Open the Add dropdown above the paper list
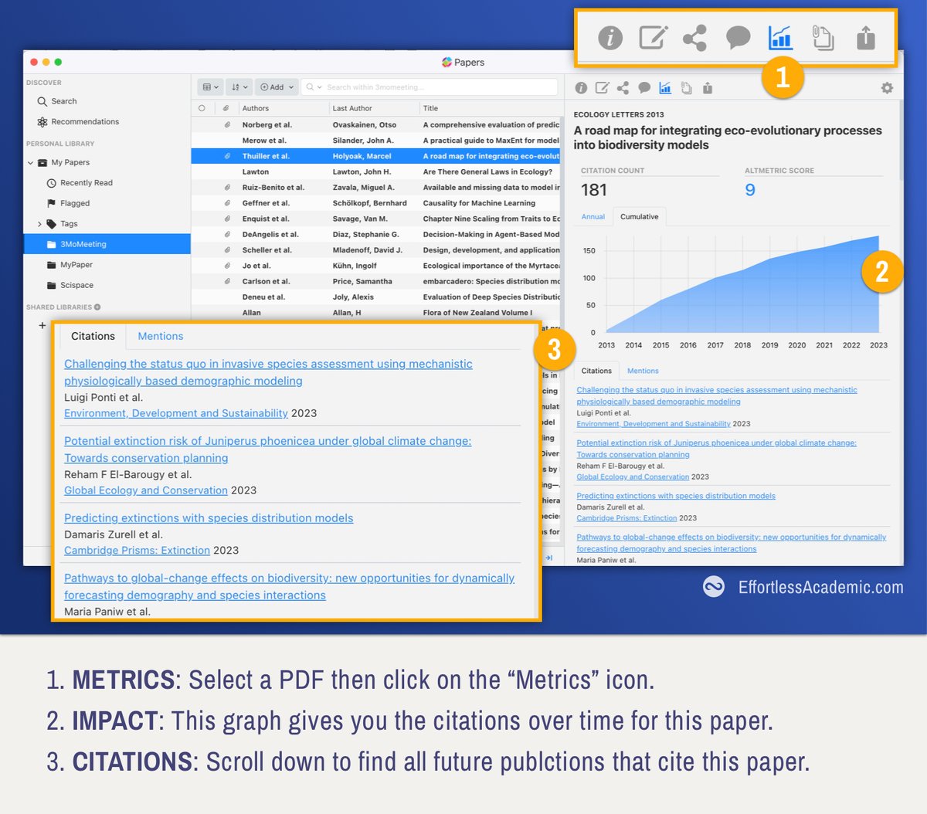Screen dimensions: 927x814 pos(276,86)
